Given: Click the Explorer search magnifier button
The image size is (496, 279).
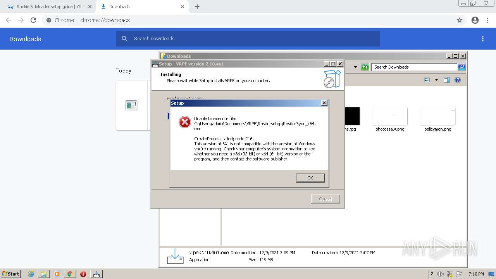Looking at the screenshot, I should [x=462, y=67].
